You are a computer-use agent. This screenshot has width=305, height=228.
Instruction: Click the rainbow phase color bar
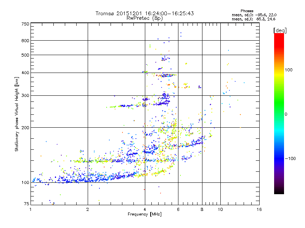click(x=279, y=114)
